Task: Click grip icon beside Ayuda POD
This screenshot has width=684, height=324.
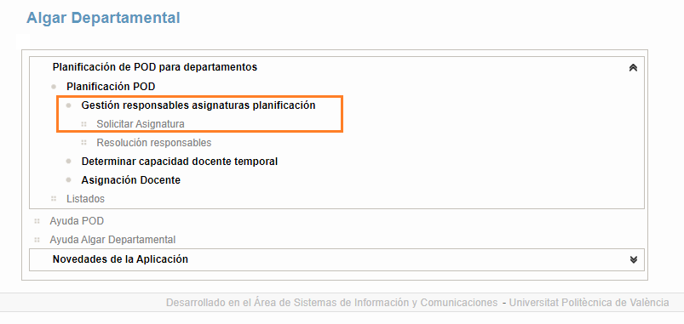Action: (x=37, y=221)
